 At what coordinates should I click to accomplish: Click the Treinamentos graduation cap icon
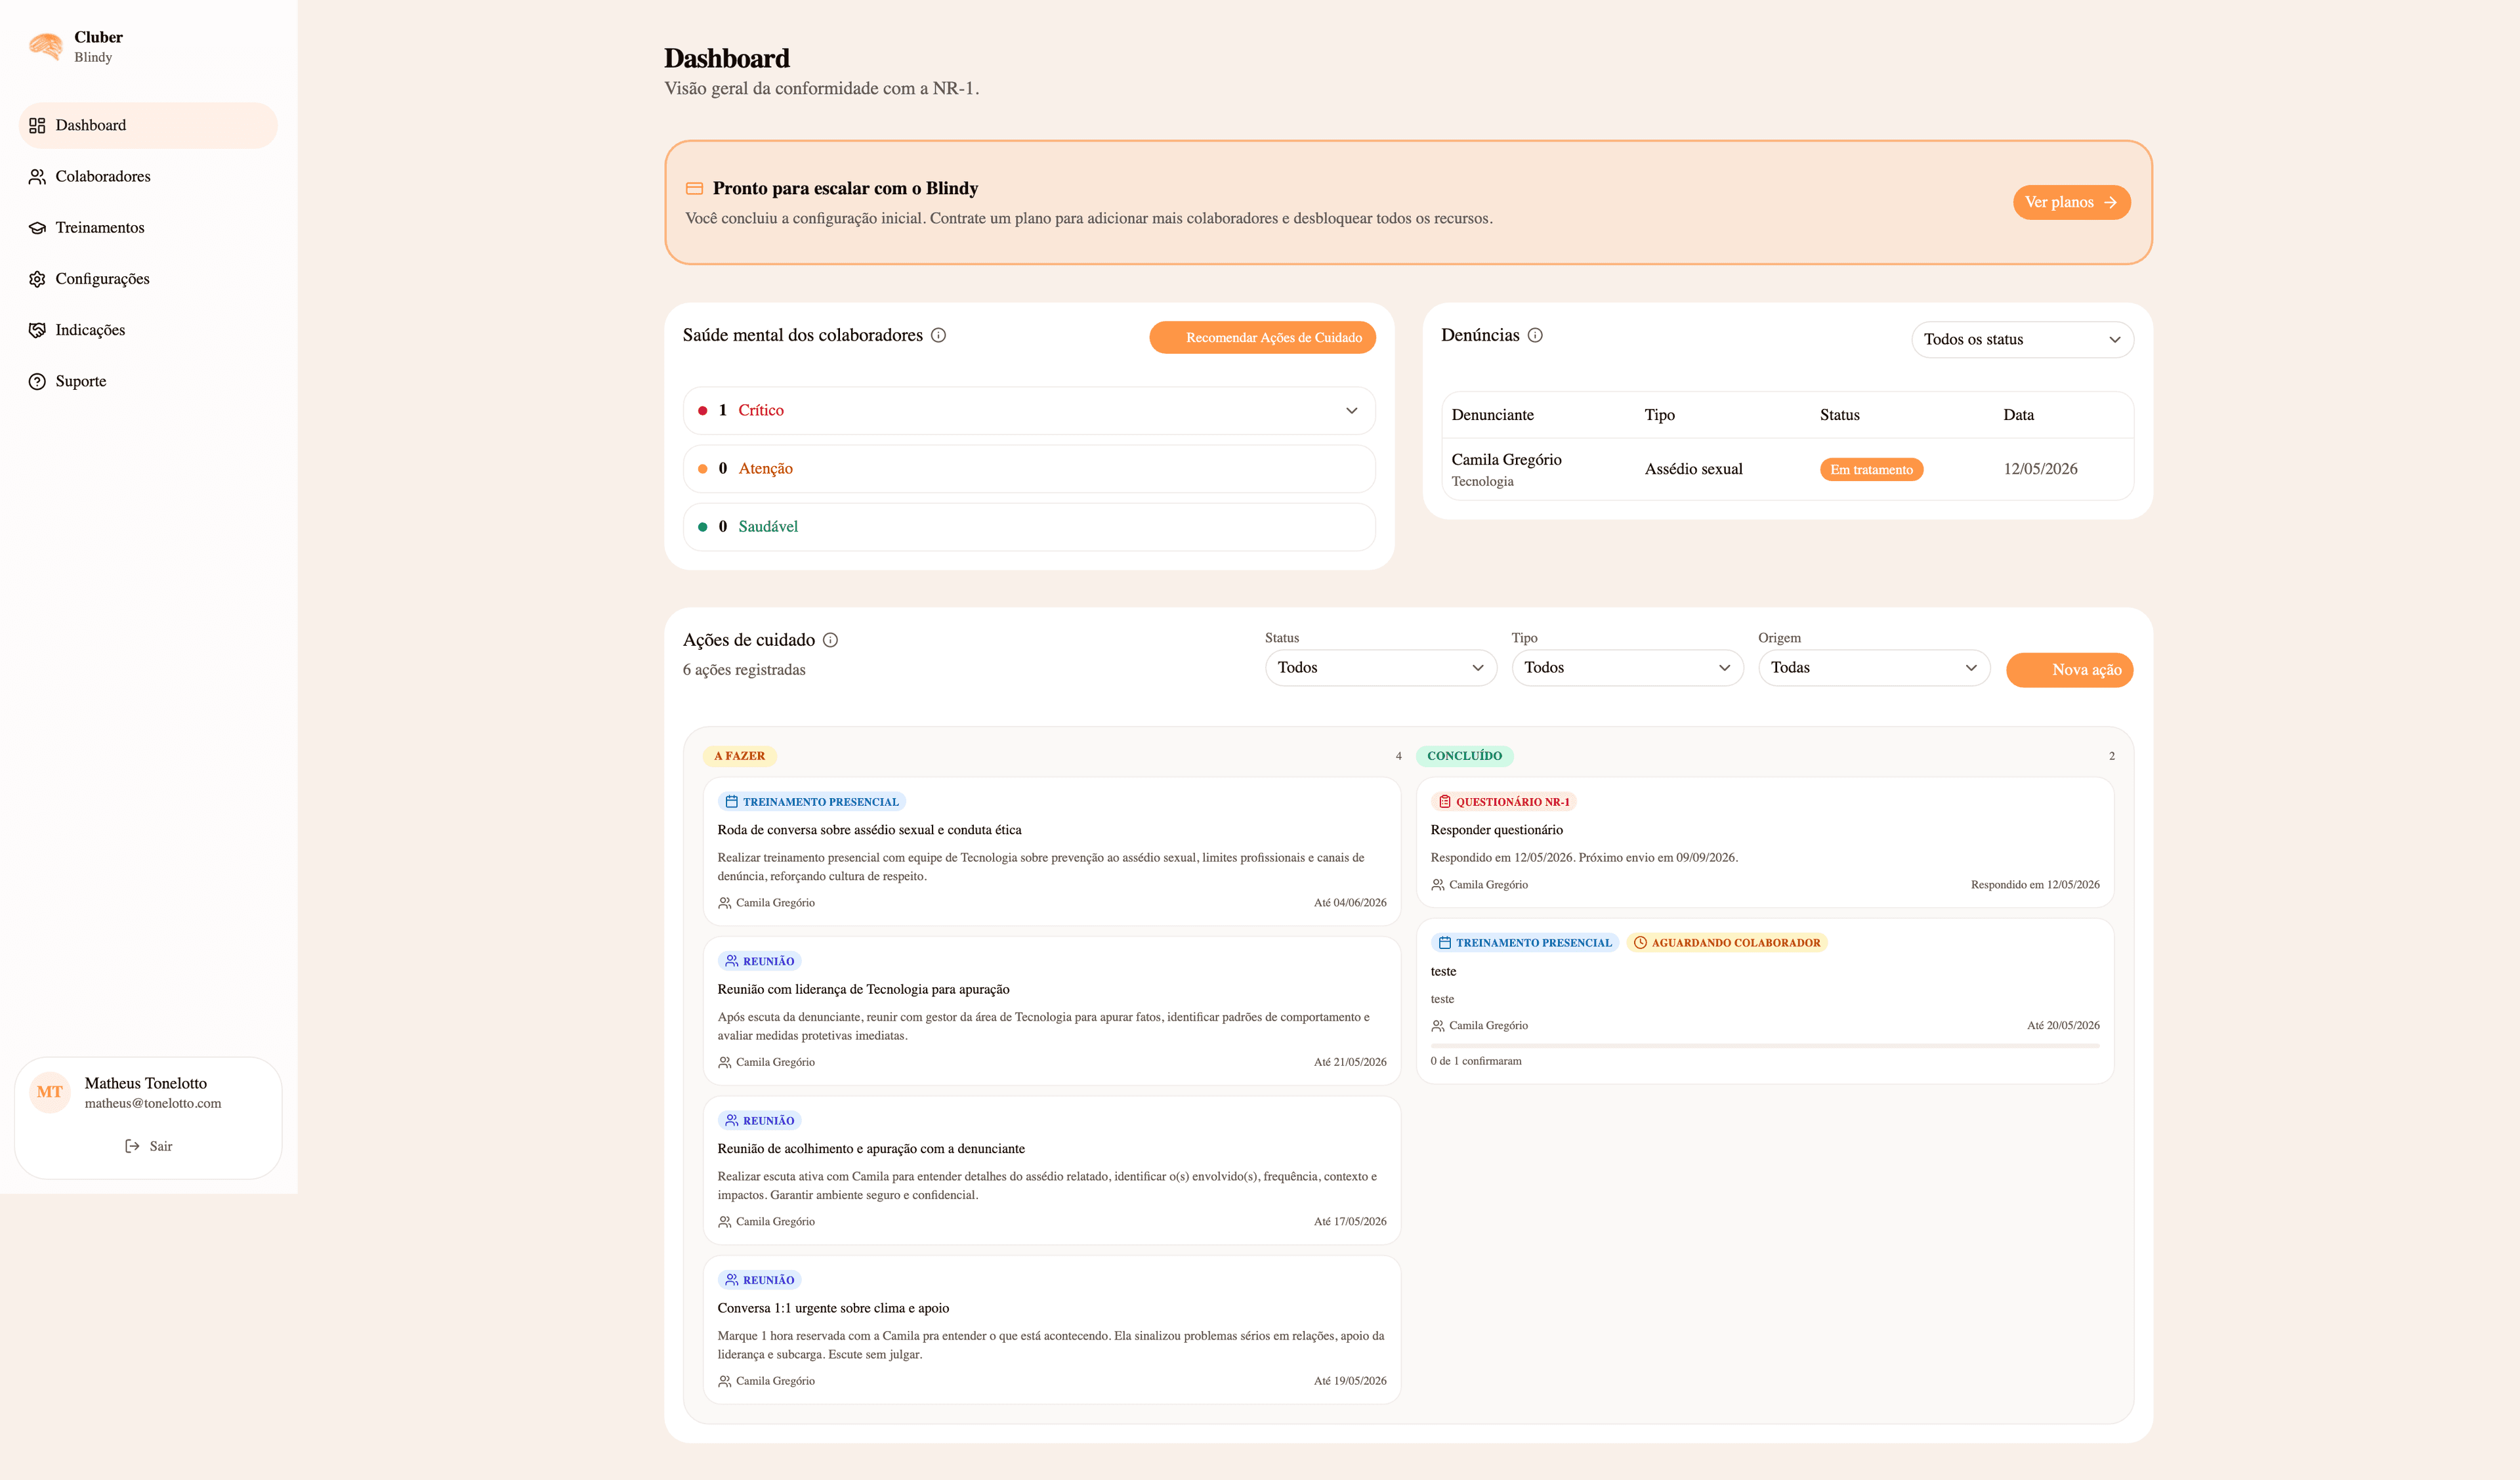37,227
